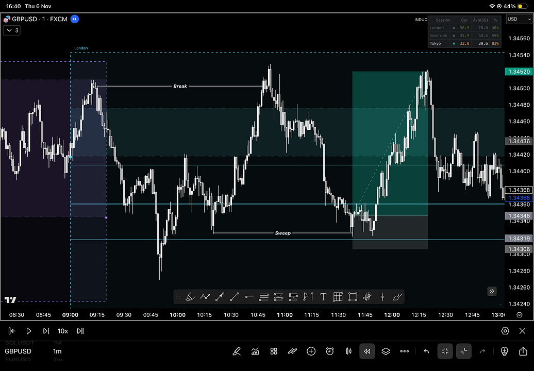Expand the indicators legend showing 3
This screenshot has width=534, height=371.
click(12, 30)
